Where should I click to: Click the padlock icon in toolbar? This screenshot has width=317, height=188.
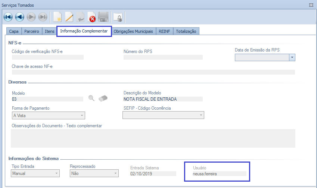[x=118, y=17]
